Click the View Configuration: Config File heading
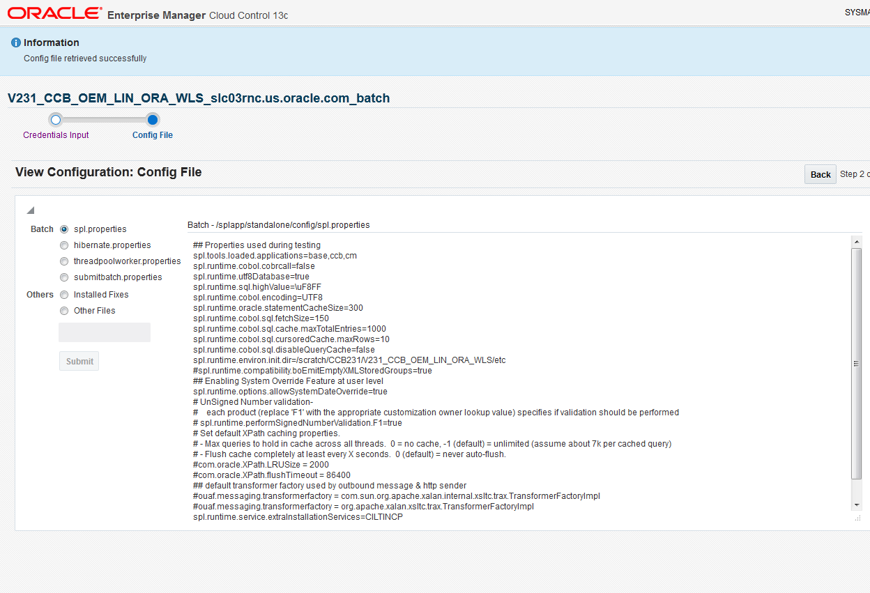870x593 pixels. pyautogui.click(x=109, y=172)
